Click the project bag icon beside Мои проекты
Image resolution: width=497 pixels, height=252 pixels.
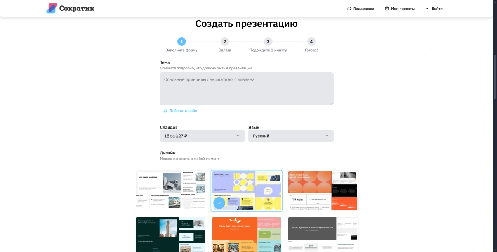coord(387,8)
